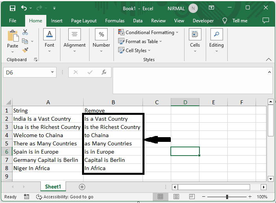Screen dimensions: 276x203
Task: Collapse the ribbon with the chevron
Action: (269, 60)
